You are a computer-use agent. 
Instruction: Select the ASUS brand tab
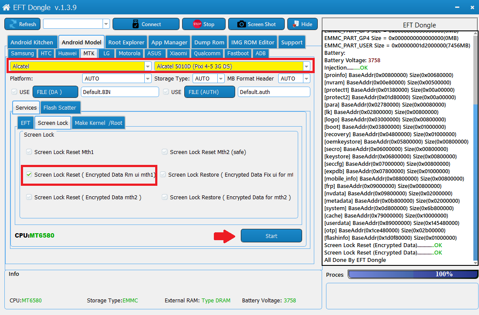[x=154, y=54]
